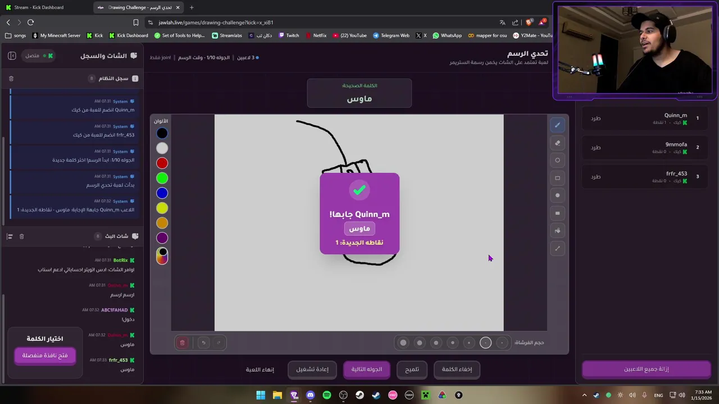Open Discord from the taskbar
Screen dimensions: 719x404
coord(310,395)
